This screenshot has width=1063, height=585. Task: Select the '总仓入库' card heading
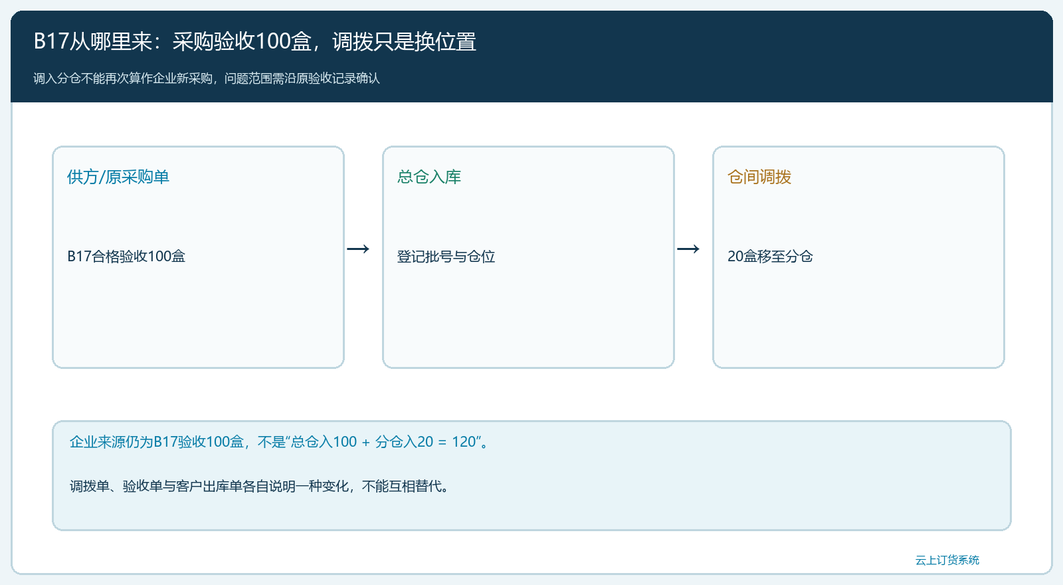[x=429, y=177]
